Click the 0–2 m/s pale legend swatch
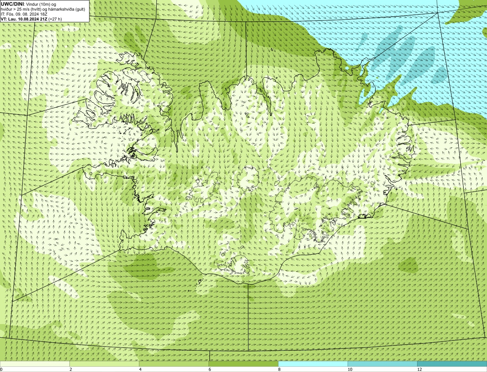Image resolution: width=487 pixels, height=372 pixels. pos(35,364)
